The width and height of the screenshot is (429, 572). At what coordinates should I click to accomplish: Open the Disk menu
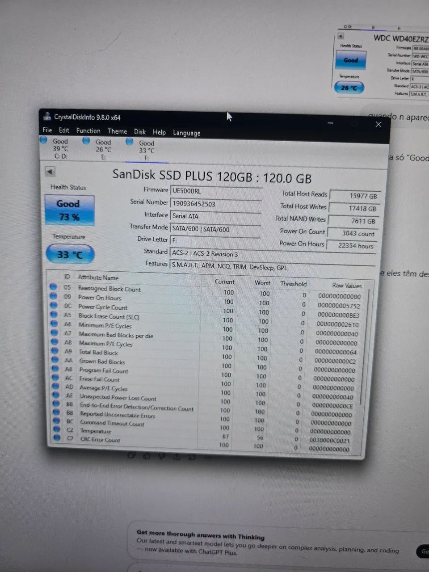[x=140, y=132]
